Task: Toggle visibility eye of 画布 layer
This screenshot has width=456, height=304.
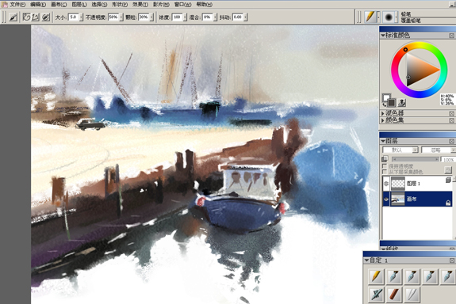Action: (386, 199)
